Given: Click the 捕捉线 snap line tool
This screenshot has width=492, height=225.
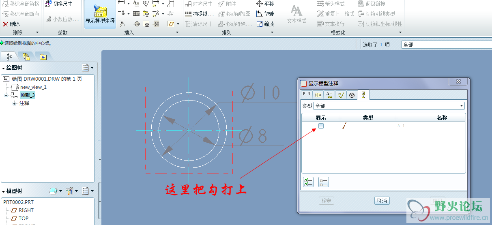Looking at the screenshot, I should point(199,14).
